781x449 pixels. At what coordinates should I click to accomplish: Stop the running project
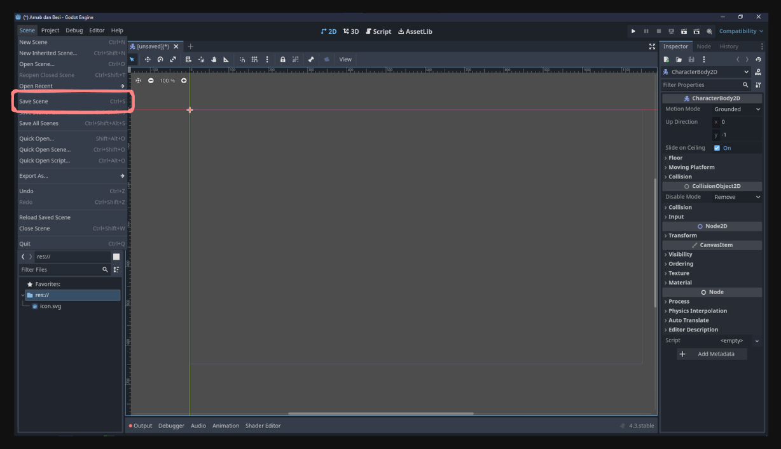tap(658, 31)
